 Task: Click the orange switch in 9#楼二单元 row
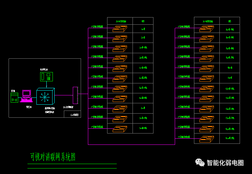tap(207, 59)
